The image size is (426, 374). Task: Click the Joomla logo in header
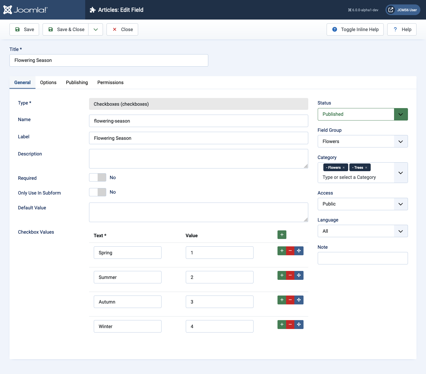[x=25, y=10]
